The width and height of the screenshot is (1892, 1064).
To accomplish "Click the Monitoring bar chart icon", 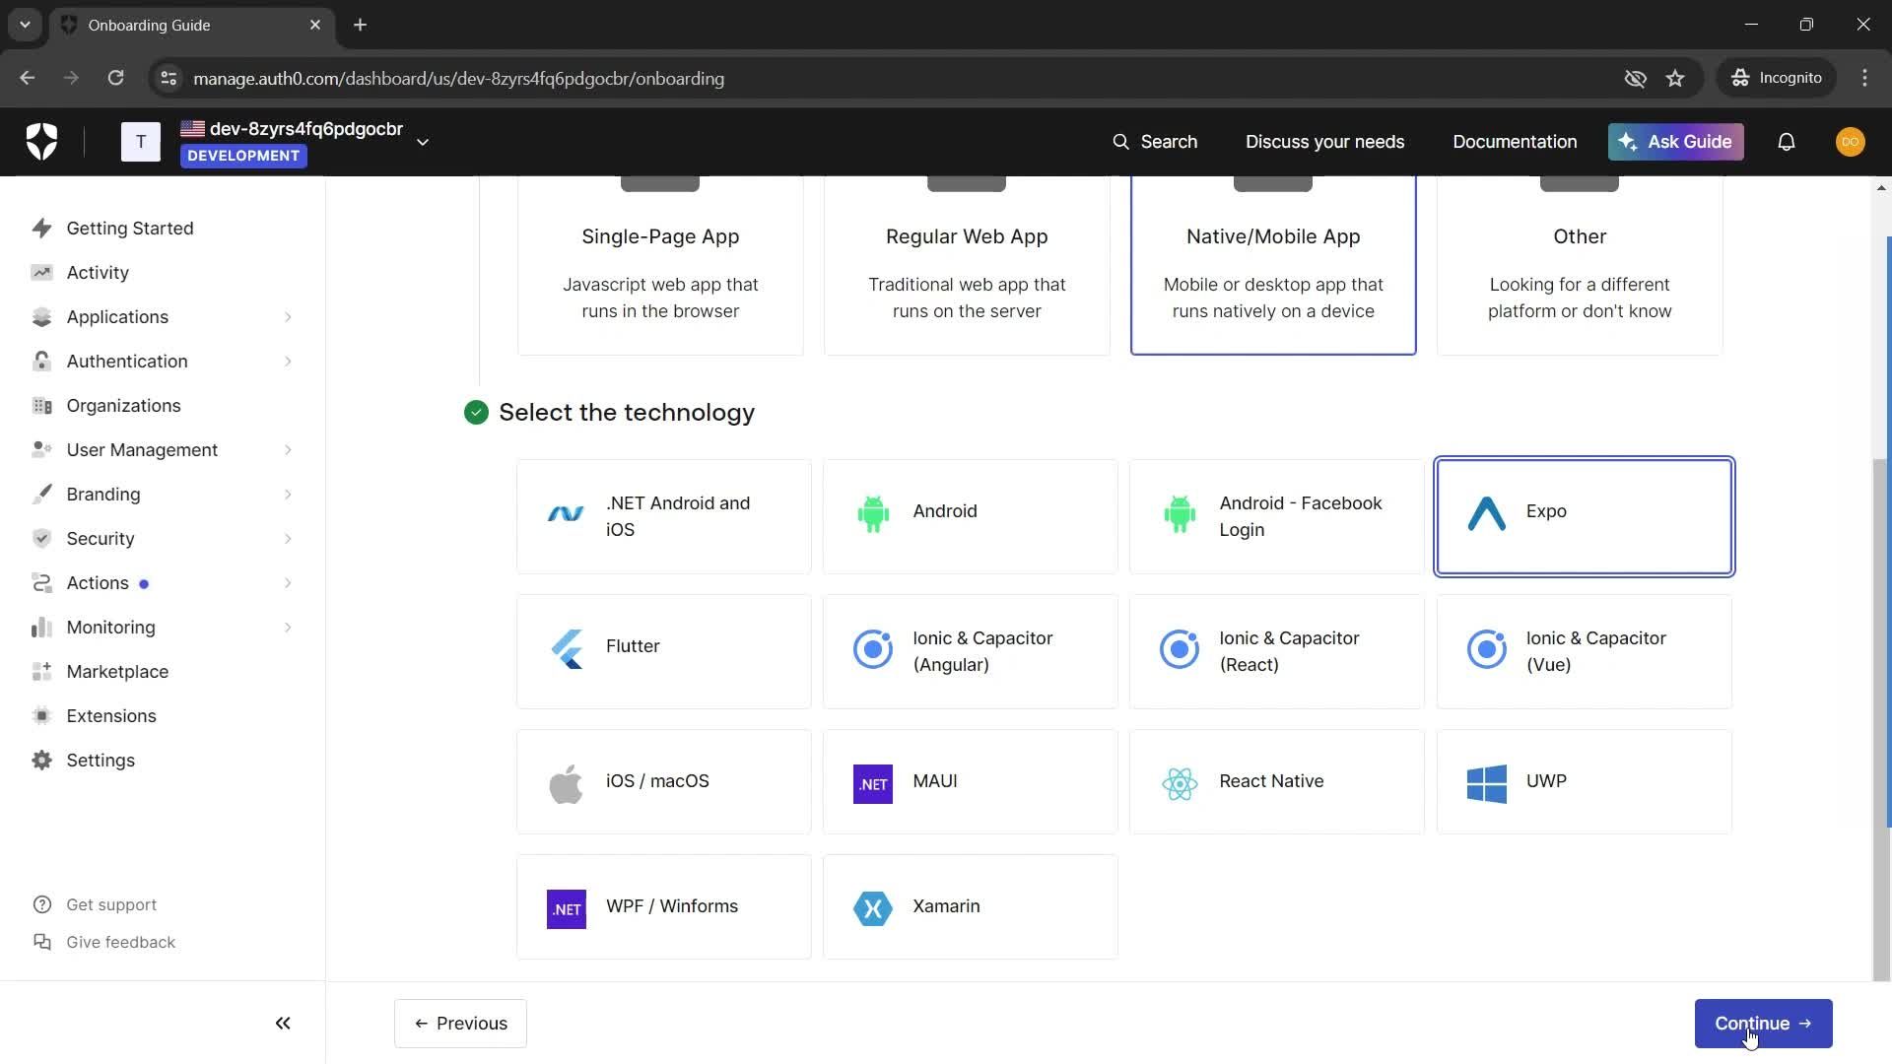I will point(41,628).
